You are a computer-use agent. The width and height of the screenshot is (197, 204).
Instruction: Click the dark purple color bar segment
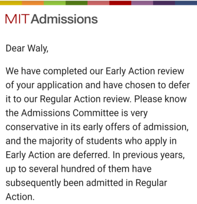point(164,2)
